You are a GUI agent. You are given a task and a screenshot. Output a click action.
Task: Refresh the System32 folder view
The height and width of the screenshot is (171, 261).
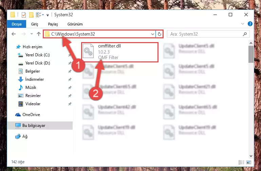(159, 34)
